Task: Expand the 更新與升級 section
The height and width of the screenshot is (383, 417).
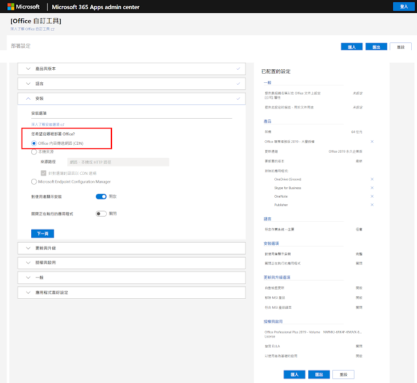Action: pyautogui.click(x=132, y=248)
